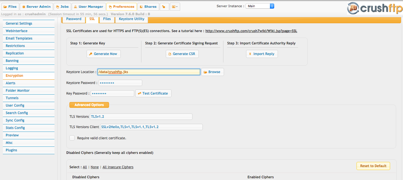Open Search Config settings
The width and height of the screenshot is (403, 180).
(29, 113)
